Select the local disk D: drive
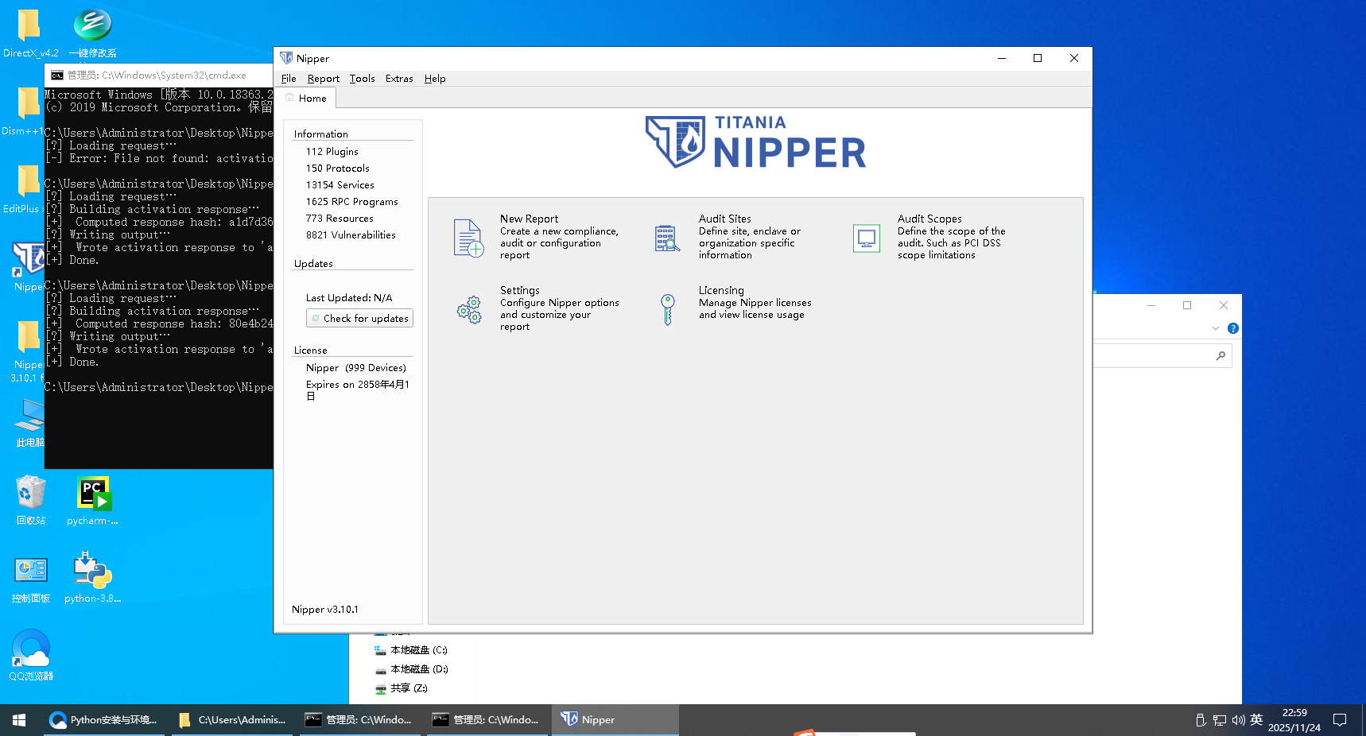Image resolution: width=1366 pixels, height=736 pixels. click(x=418, y=669)
